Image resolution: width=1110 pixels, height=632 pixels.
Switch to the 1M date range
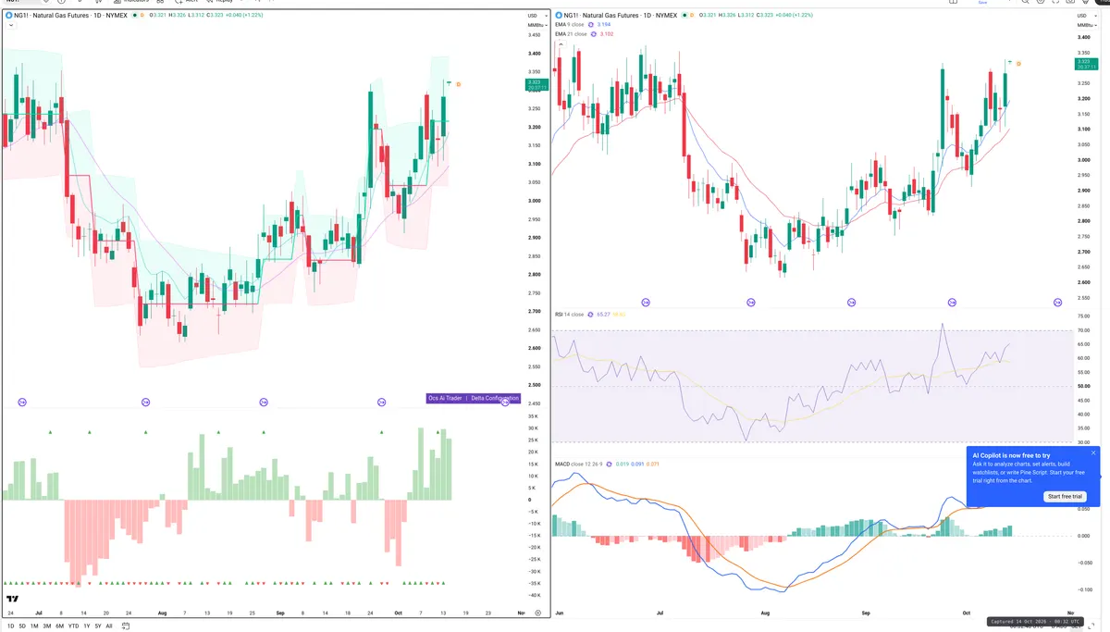34,626
